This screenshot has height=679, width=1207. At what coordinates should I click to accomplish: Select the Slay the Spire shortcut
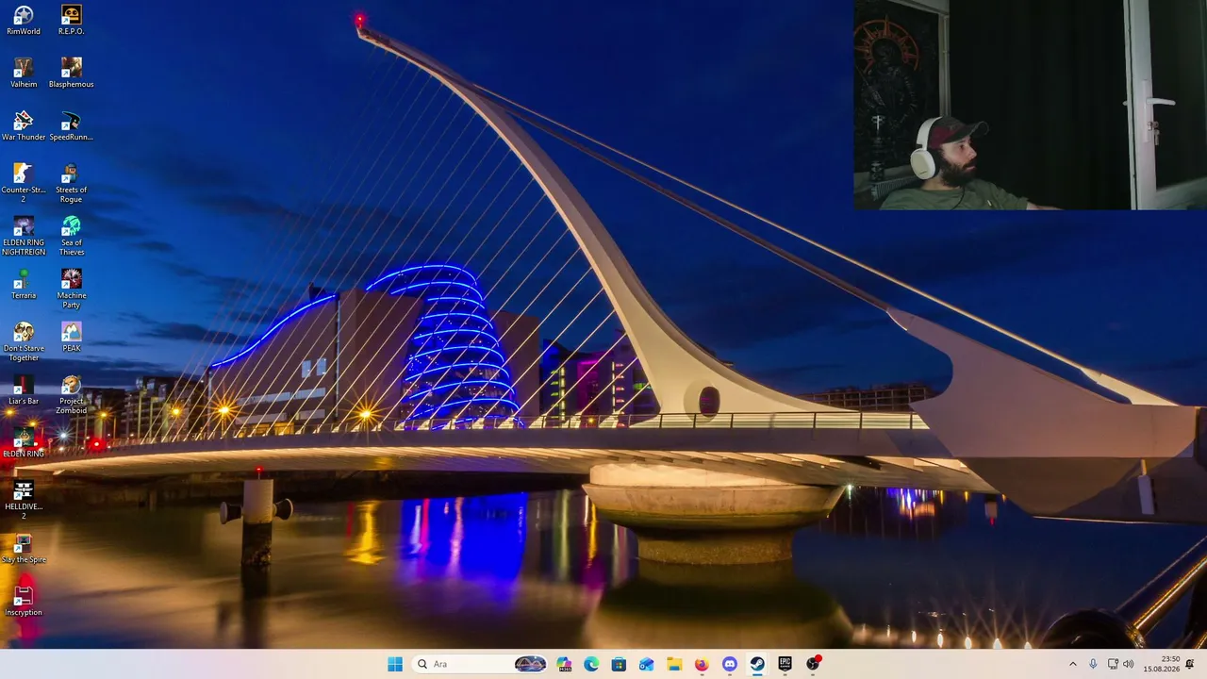click(x=24, y=548)
